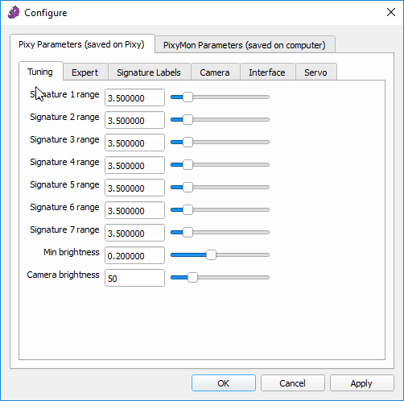Click the Signature 3 range slider handle
The width and height of the screenshot is (404, 401).
tap(188, 143)
